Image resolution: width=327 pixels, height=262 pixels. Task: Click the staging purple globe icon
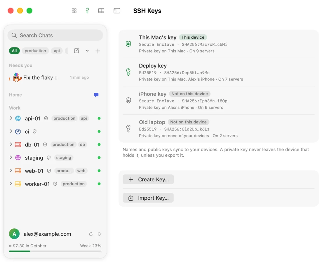[18, 158]
